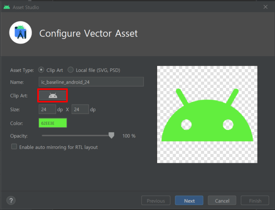This screenshot has width=275, height=210.
Task: Select Local file (SVG, PSD) radio button
Action: [71, 70]
